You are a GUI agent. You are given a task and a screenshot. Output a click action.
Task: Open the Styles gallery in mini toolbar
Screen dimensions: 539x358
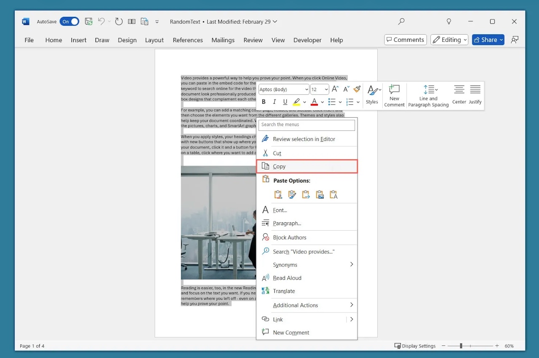pyautogui.click(x=372, y=95)
